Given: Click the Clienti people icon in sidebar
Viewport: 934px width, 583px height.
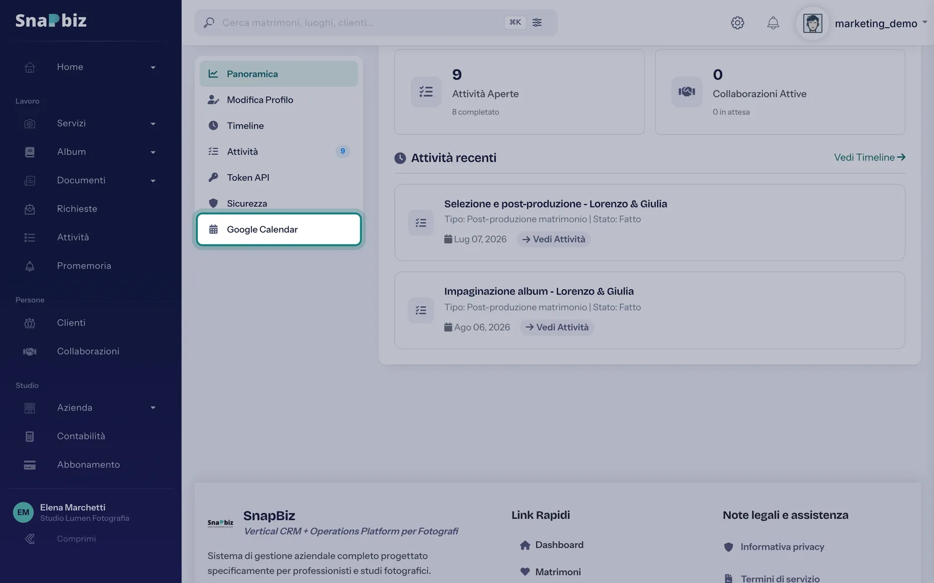Looking at the screenshot, I should pyautogui.click(x=30, y=323).
